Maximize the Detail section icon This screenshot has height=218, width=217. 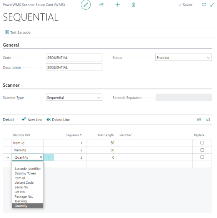point(208,119)
